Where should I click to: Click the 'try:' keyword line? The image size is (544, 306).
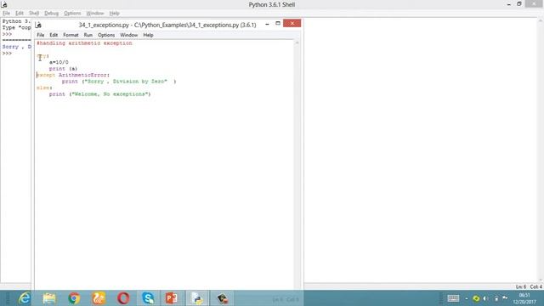click(x=43, y=56)
